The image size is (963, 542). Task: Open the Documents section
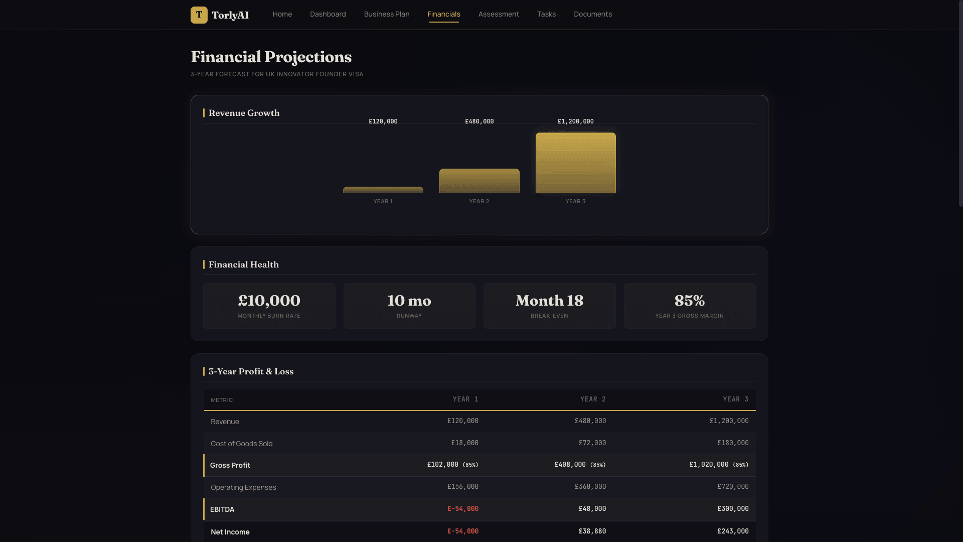click(x=592, y=14)
